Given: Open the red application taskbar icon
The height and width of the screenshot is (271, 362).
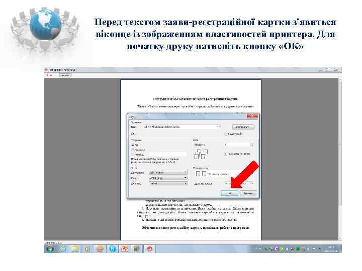Looking at the screenshot, I should (150, 249).
